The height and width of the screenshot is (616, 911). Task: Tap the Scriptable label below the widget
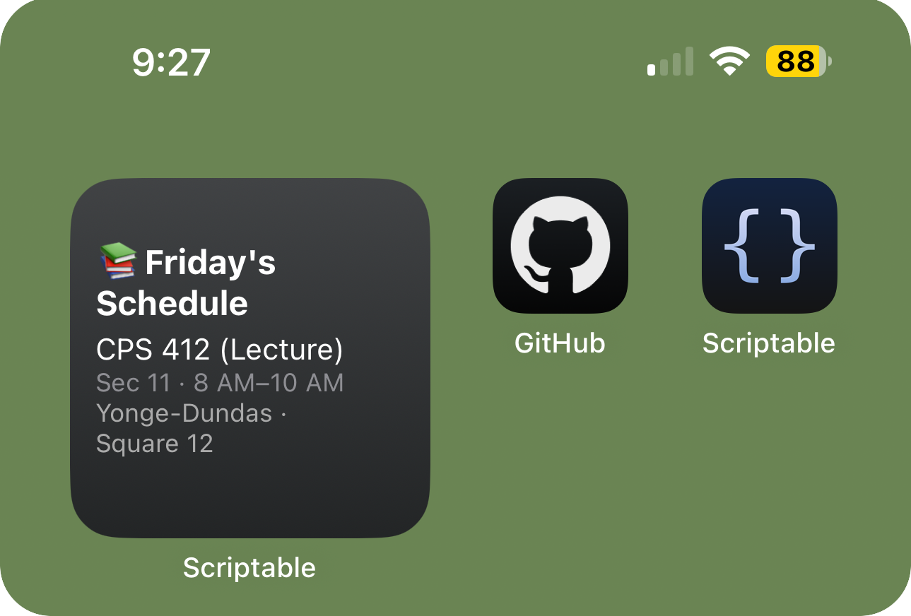[249, 568]
